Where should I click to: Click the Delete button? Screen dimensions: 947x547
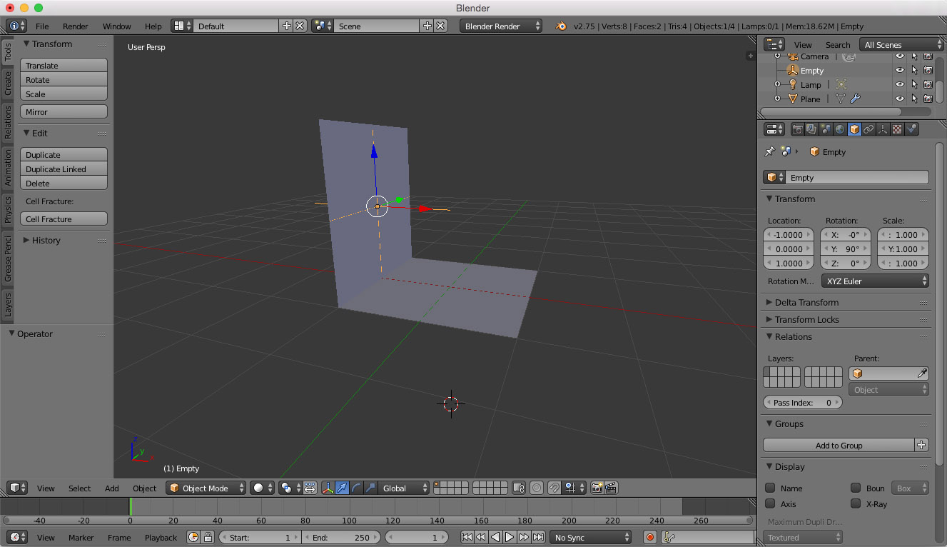(64, 183)
